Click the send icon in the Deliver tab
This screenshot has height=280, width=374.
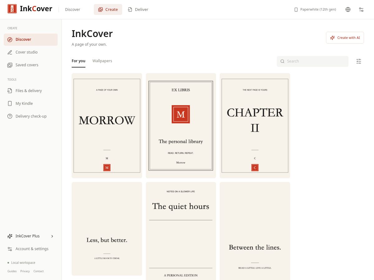tap(130, 10)
